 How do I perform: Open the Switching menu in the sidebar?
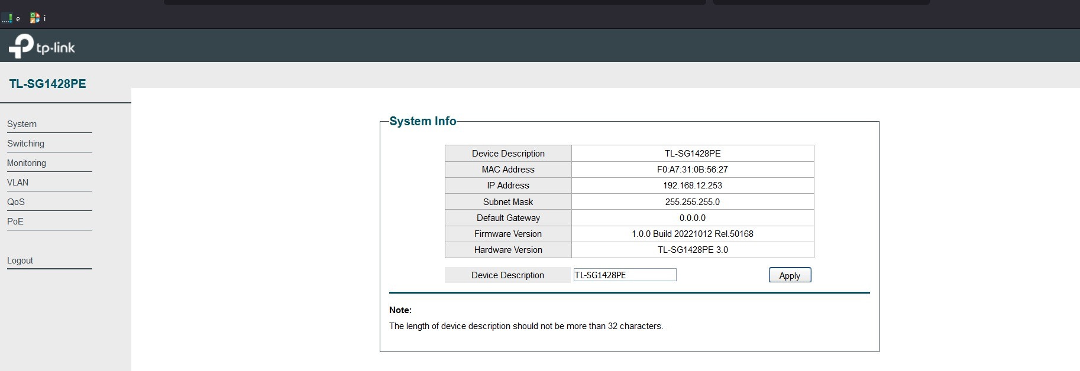click(x=25, y=144)
